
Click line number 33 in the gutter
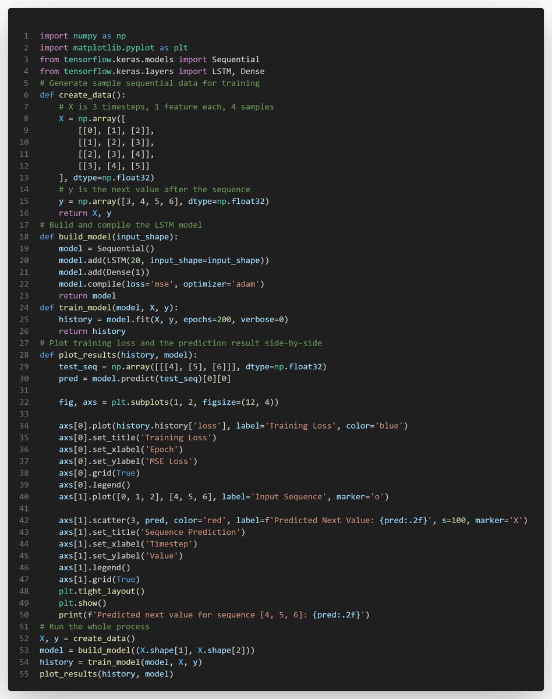point(24,414)
